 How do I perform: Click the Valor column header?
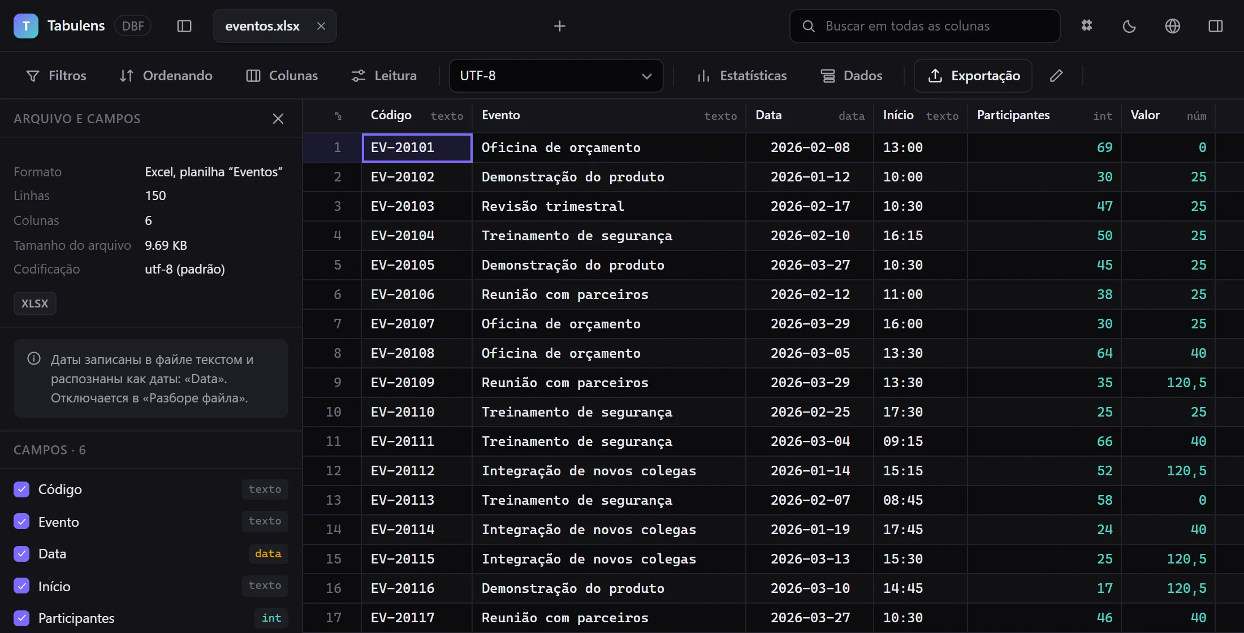(1168, 116)
